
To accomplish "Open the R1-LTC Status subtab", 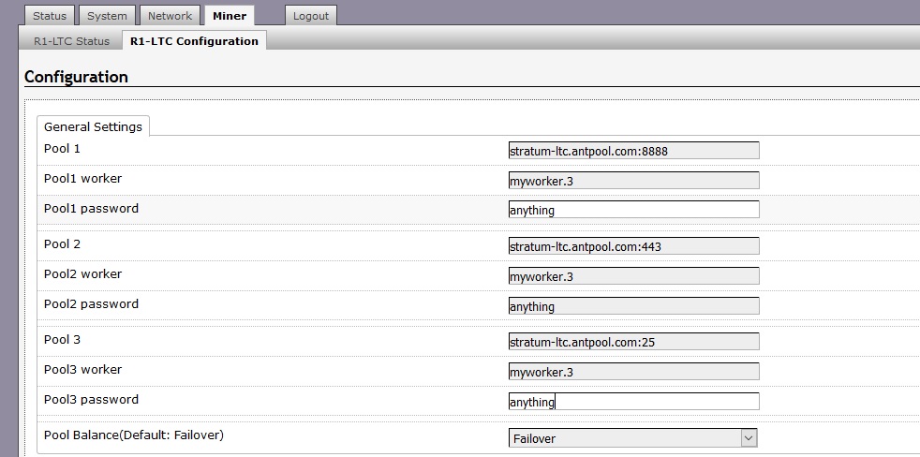I will 71,41.
